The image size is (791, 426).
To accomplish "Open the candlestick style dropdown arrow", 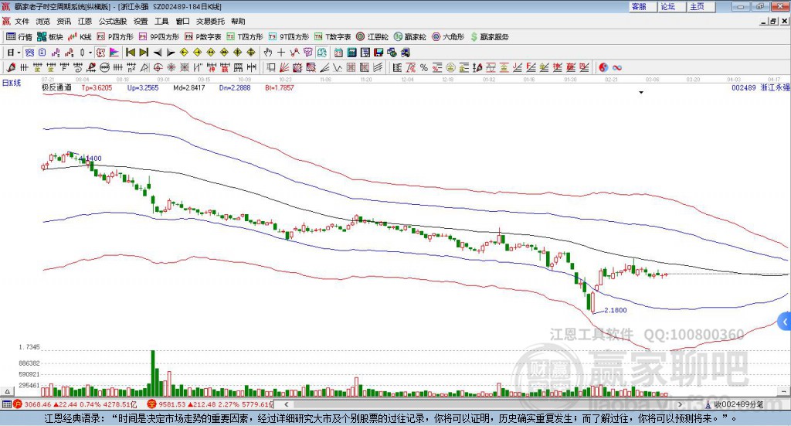I will click(x=90, y=53).
